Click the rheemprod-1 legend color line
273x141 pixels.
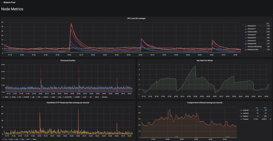click(x=246, y=29)
